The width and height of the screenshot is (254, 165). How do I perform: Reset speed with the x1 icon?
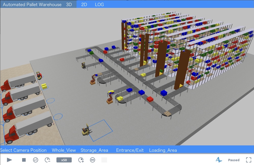click(36, 160)
